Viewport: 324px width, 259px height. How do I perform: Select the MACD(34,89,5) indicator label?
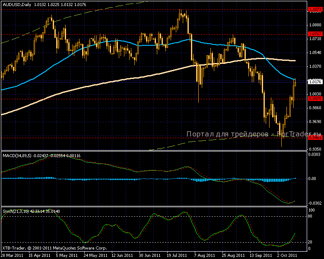[x=17, y=156]
